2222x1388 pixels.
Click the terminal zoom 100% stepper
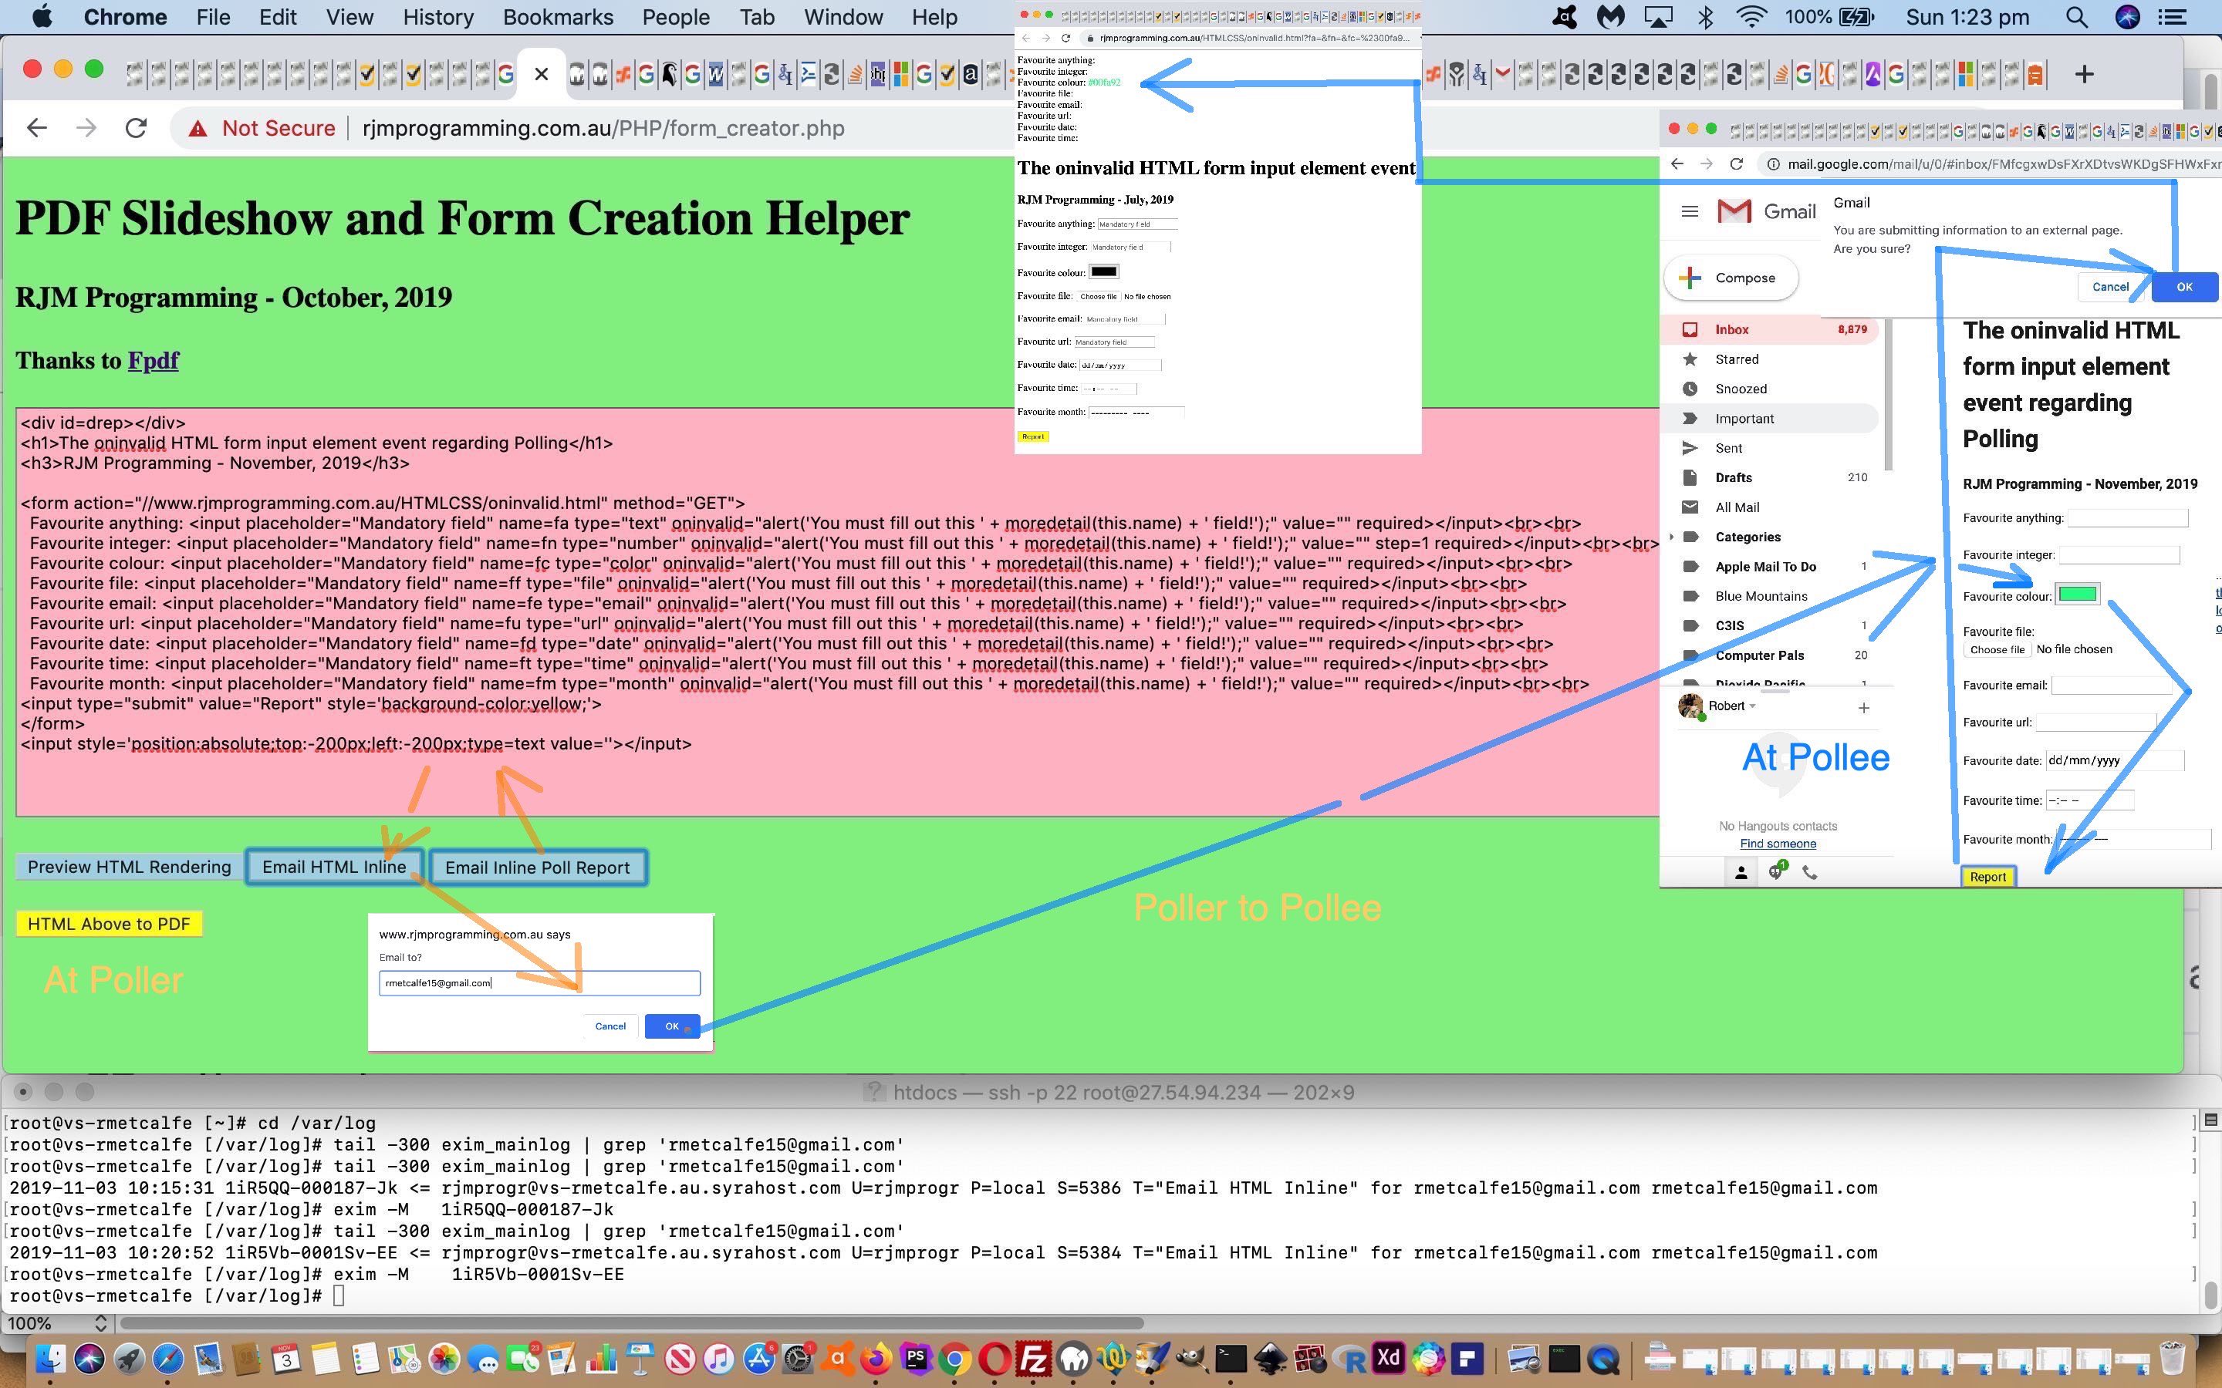pos(101,1322)
